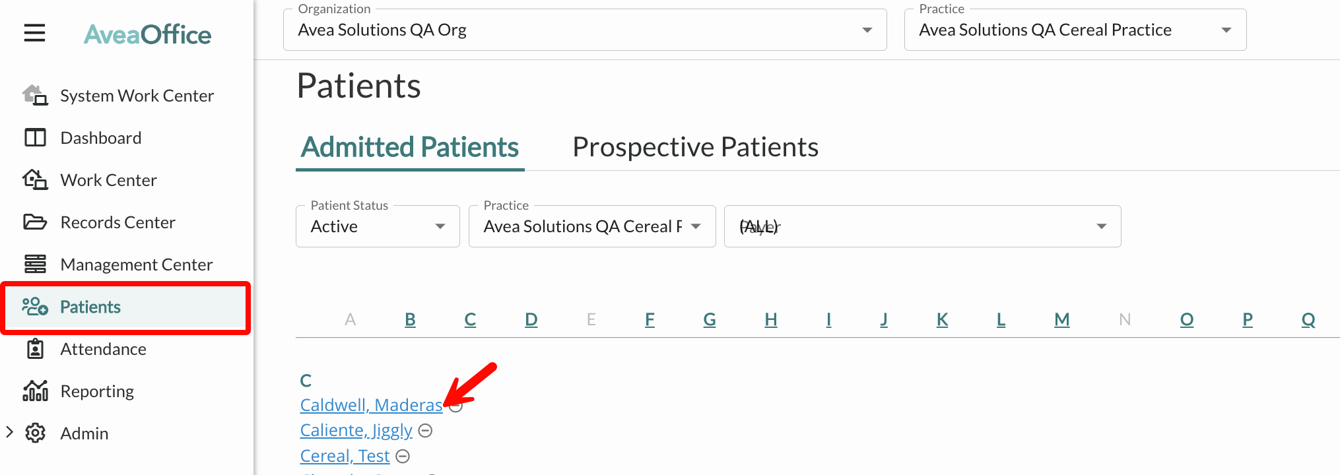
Task: Click the Reporting chart icon
Action: pyautogui.click(x=35, y=391)
